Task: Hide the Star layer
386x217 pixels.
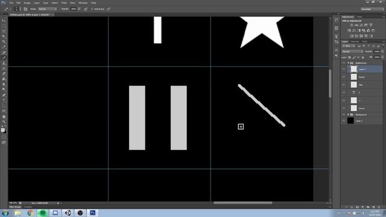Action: pyautogui.click(x=344, y=85)
